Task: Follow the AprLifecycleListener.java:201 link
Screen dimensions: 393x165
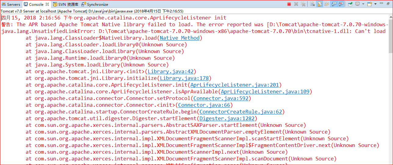Action: click(x=235, y=85)
